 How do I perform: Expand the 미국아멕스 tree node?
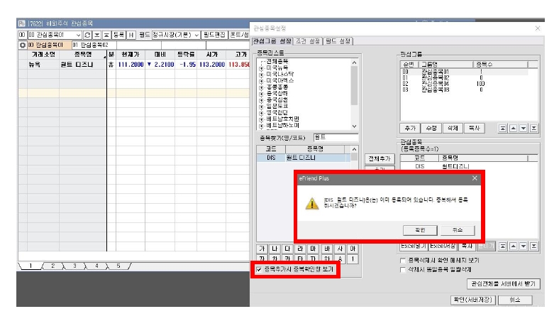(x=261, y=81)
